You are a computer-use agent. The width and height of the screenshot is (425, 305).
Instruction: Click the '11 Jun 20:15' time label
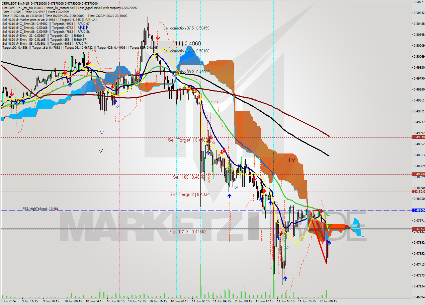coord(307,302)
